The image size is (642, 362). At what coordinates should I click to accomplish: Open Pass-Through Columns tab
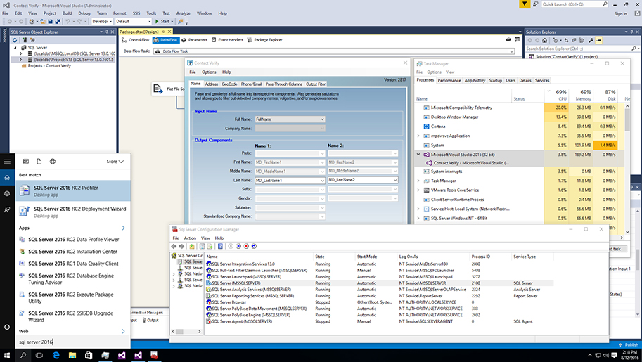[284, 84]
